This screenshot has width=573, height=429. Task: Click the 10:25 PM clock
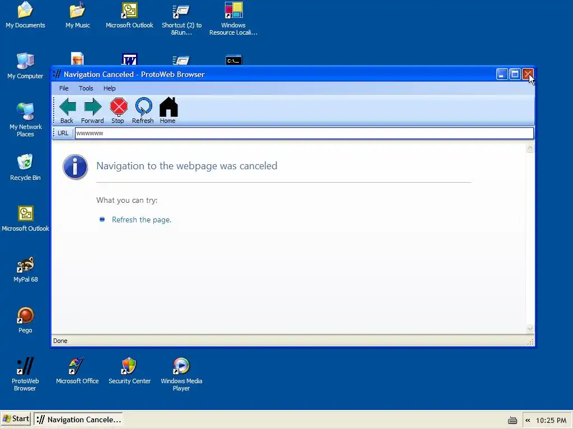551,421
